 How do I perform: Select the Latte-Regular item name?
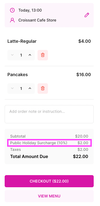[22, 41]
